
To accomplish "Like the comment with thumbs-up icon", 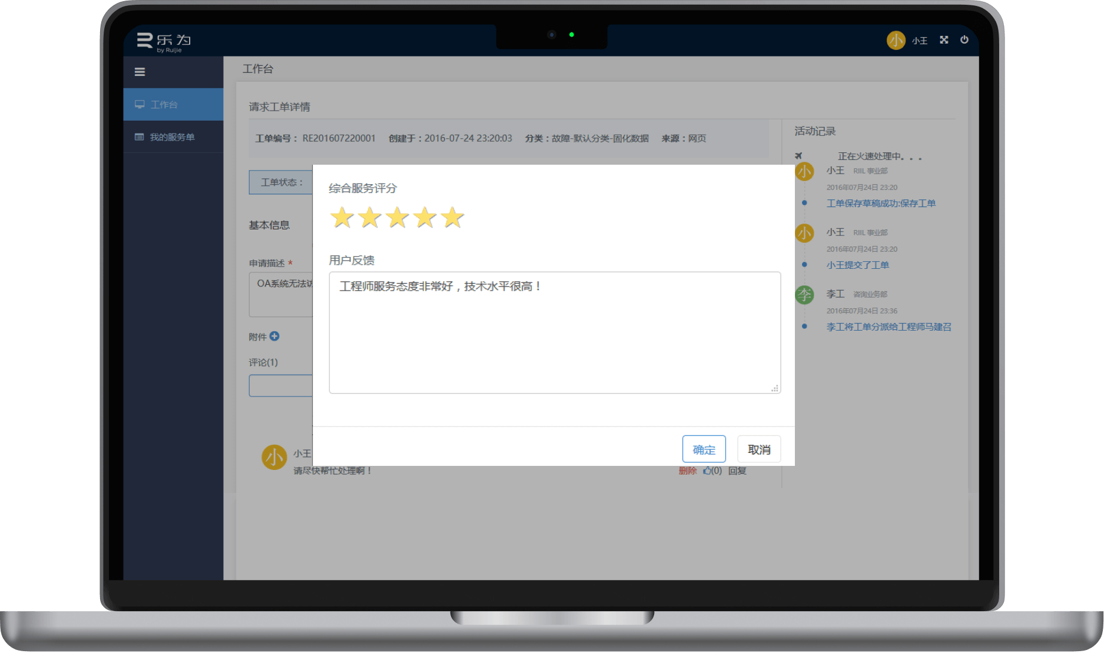I will [x=707, y=471].
